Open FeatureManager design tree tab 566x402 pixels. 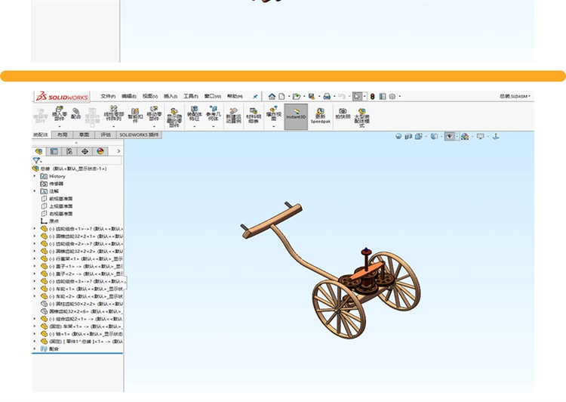pos(39,151)
